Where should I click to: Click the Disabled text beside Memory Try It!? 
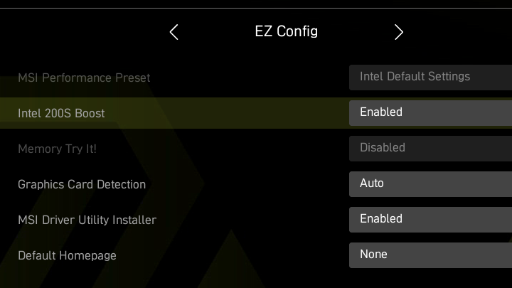tap(383, 147)
